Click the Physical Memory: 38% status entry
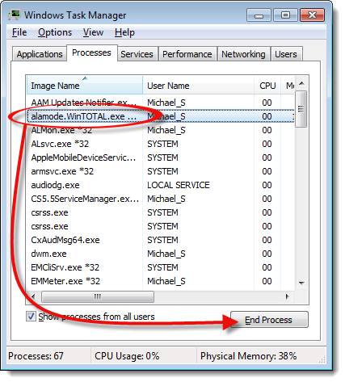 click(248, 356)
